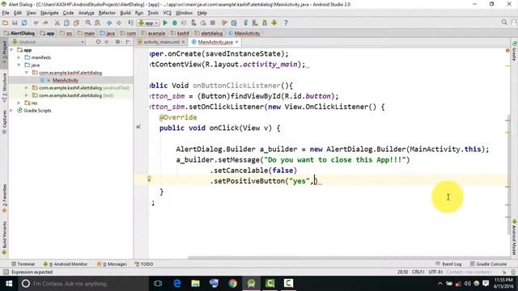The width and height of the screenshot is (518, 291).
Task: Run the app with green play icon
Action: click(165, 23)
